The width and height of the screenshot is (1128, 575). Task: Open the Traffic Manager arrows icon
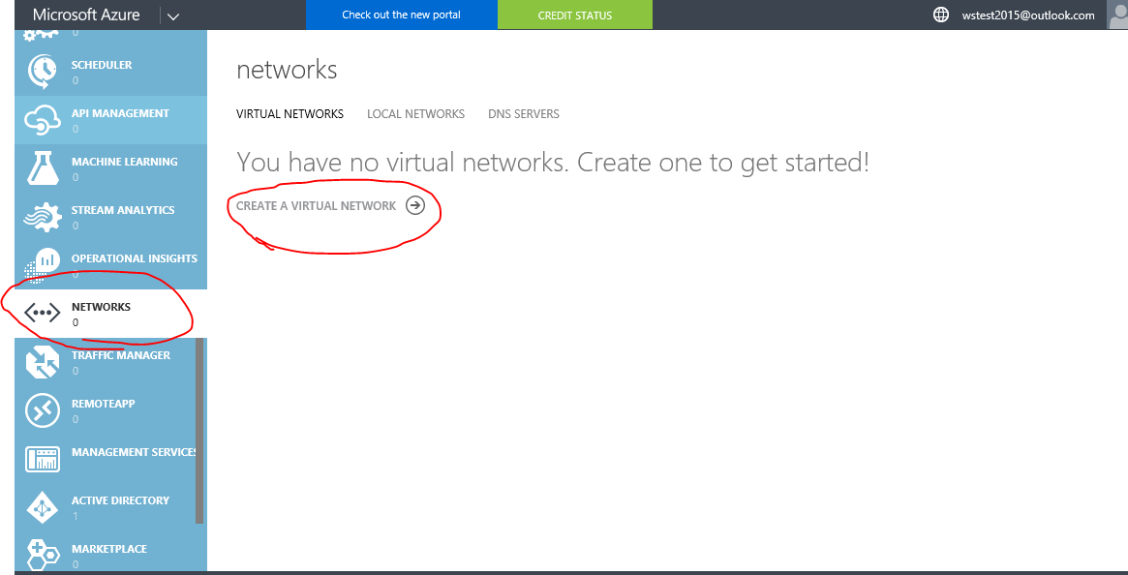click(43, 361)
